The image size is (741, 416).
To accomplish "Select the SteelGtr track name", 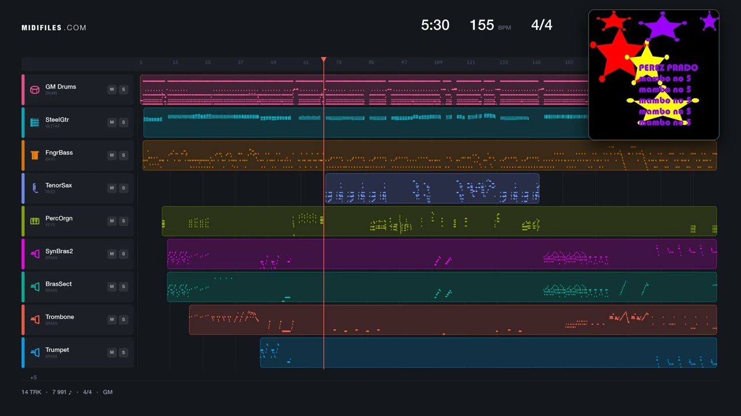I will pyautogui.click(x=57, y=120).
